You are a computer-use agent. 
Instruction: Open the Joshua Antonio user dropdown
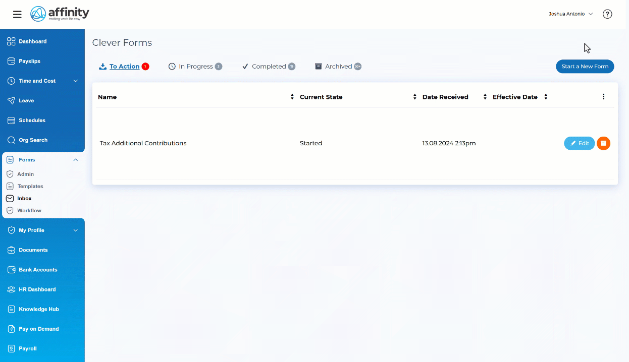[x=570, y=14]
